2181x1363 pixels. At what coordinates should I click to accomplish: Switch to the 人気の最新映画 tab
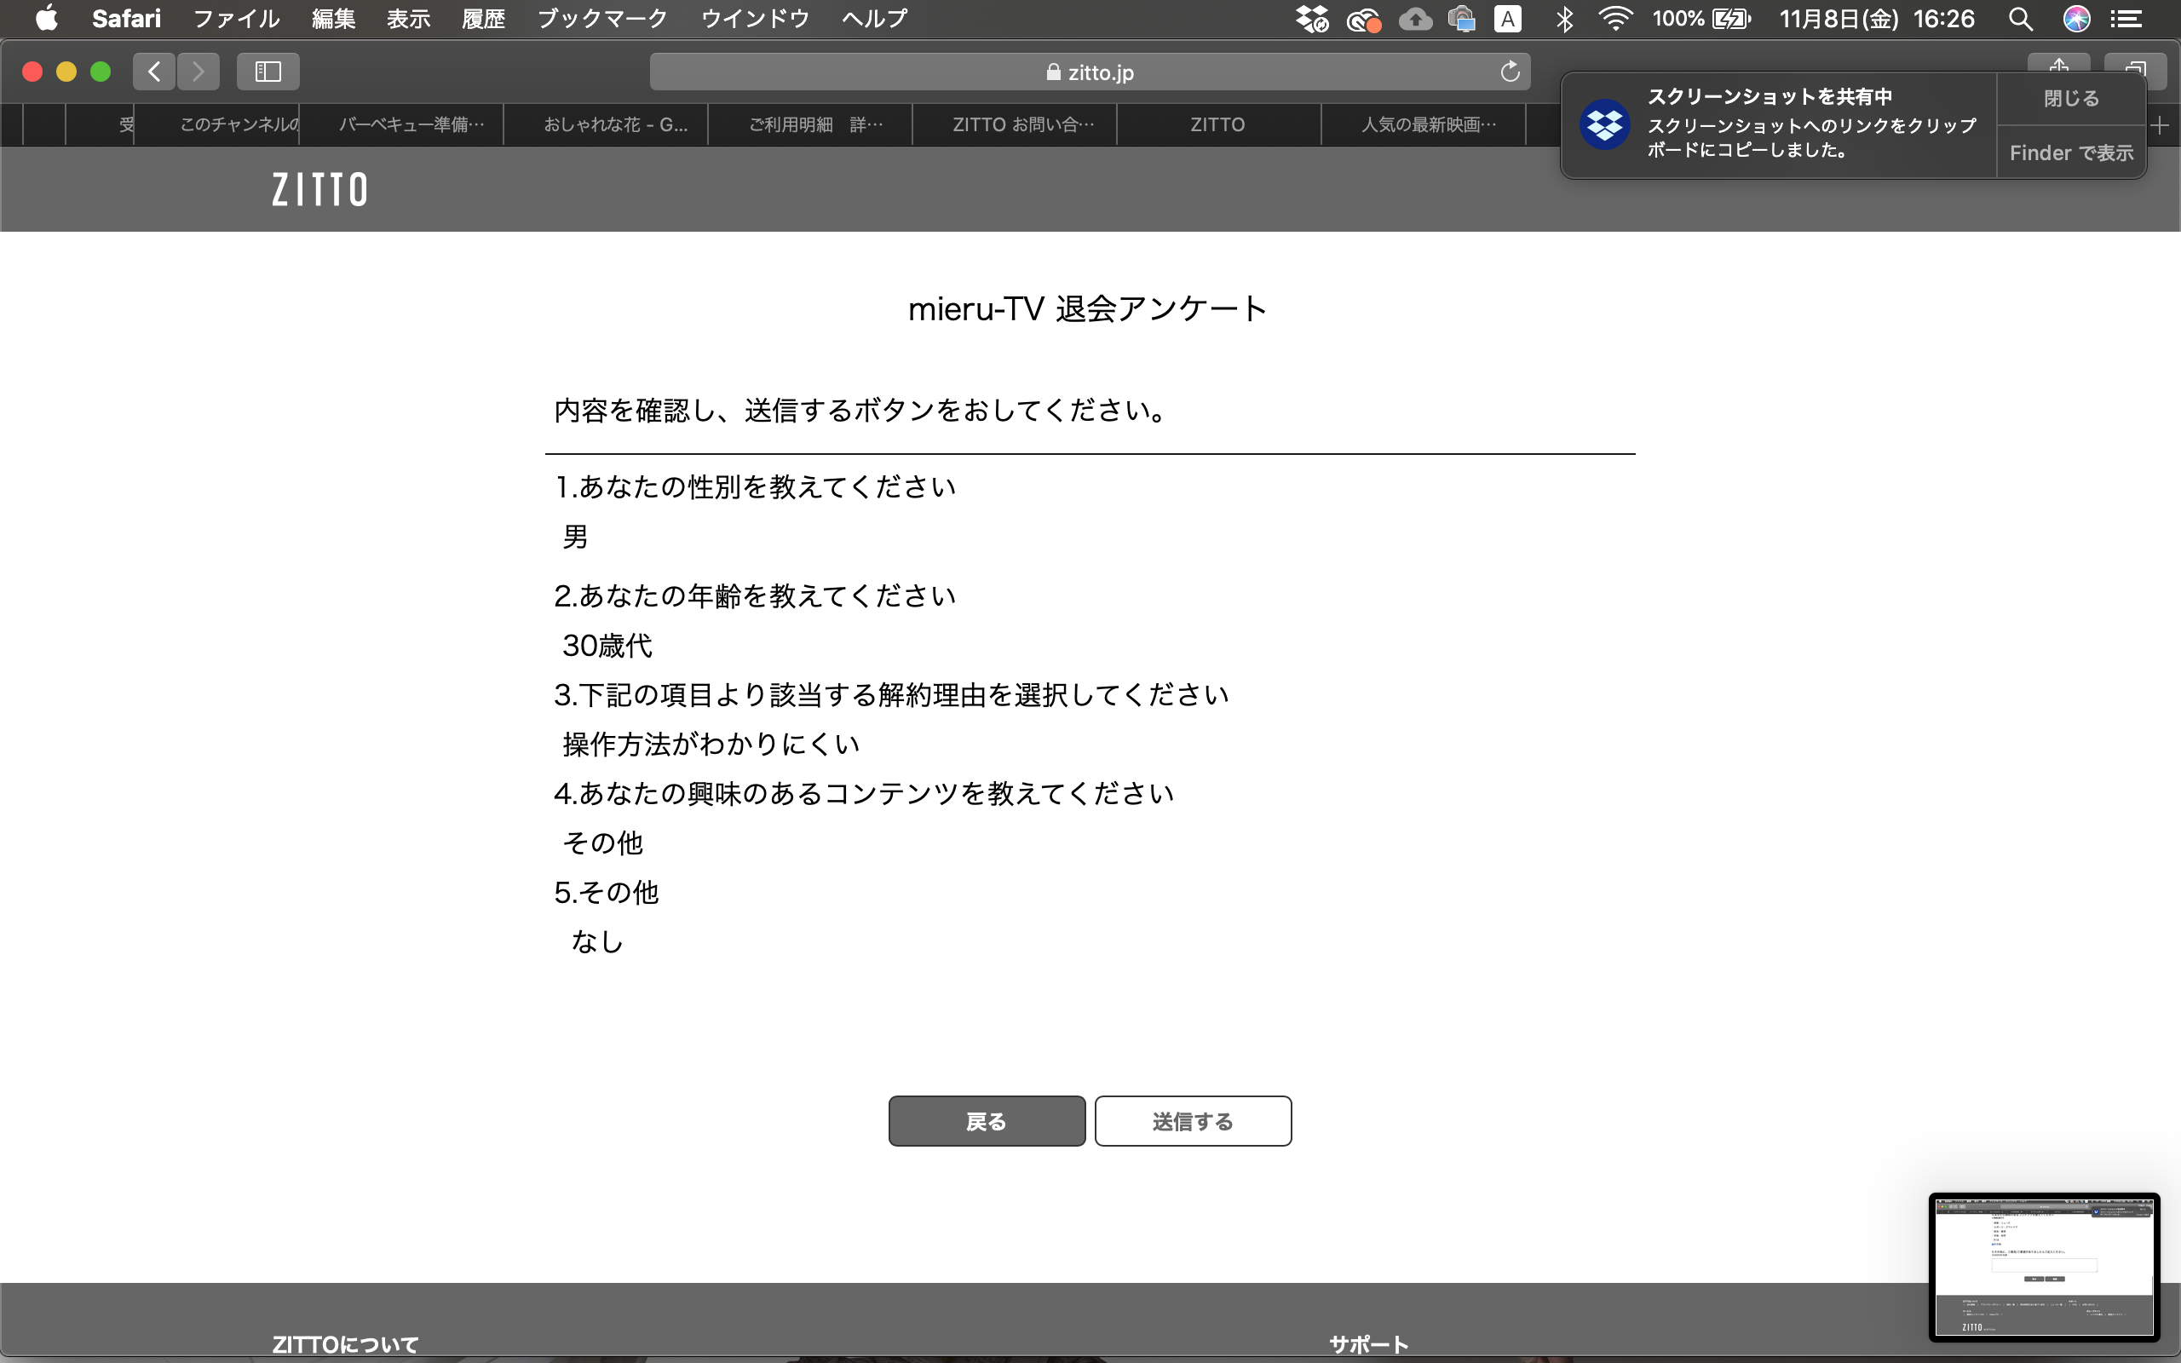1424,124
